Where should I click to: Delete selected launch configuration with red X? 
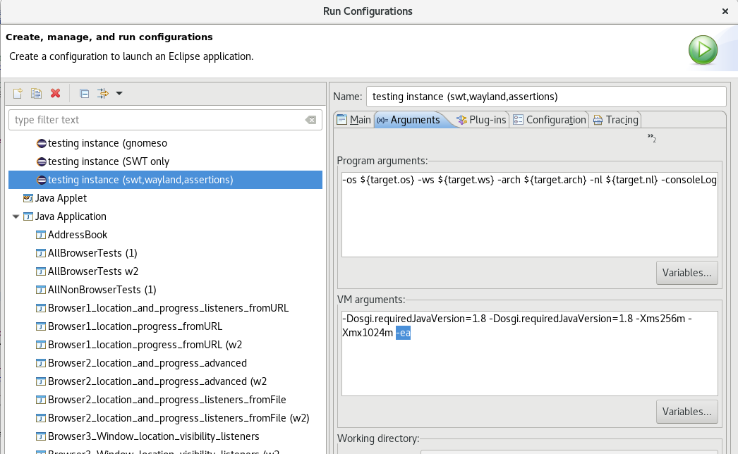coord(56,94)
